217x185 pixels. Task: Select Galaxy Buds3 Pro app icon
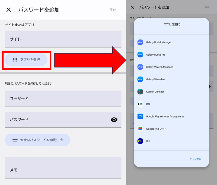click(140, 55)
